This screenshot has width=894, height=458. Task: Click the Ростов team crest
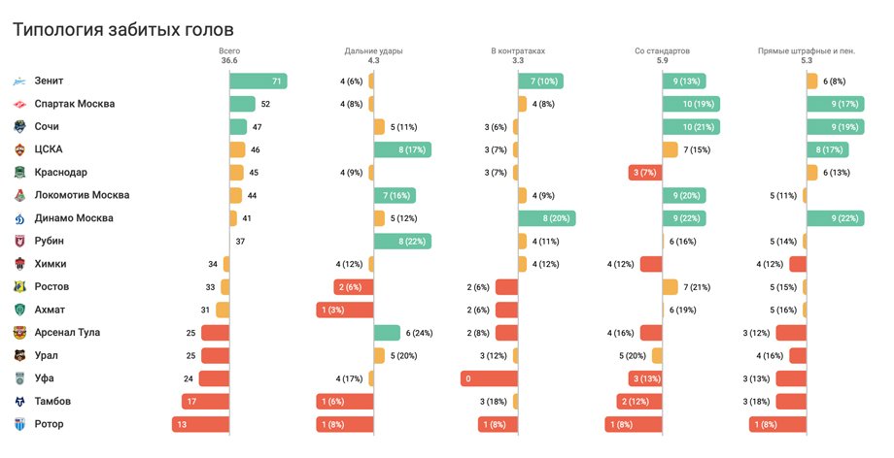[x=20, y=287]
